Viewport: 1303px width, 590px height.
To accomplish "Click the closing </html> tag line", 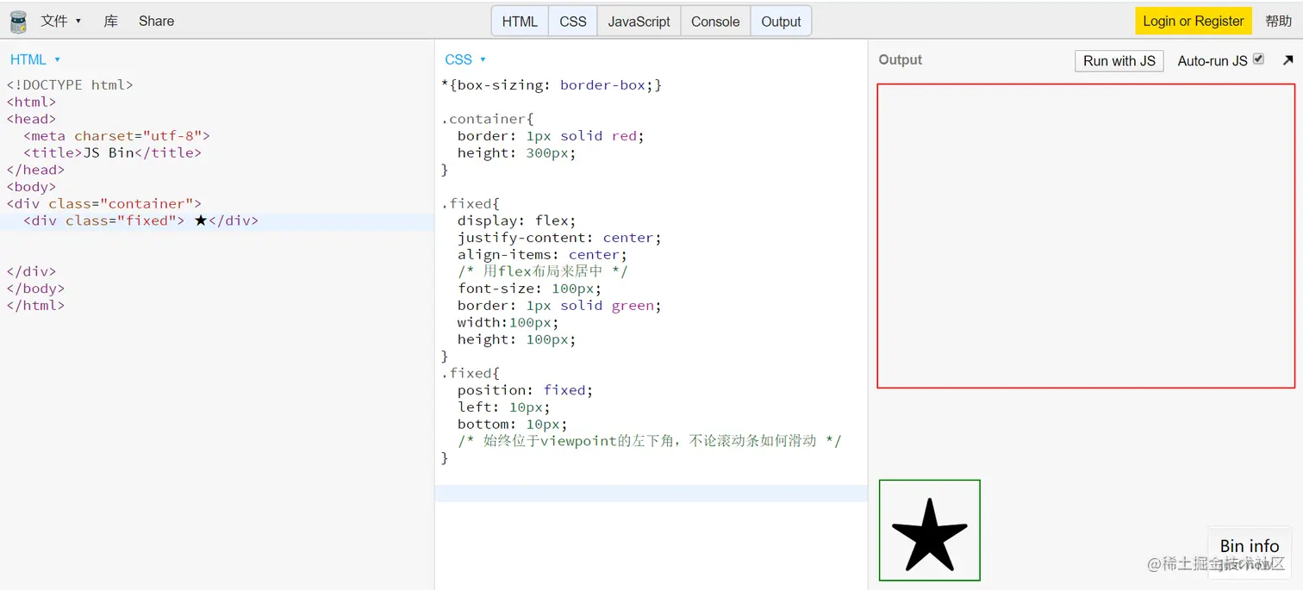I will tap(35, 306).
